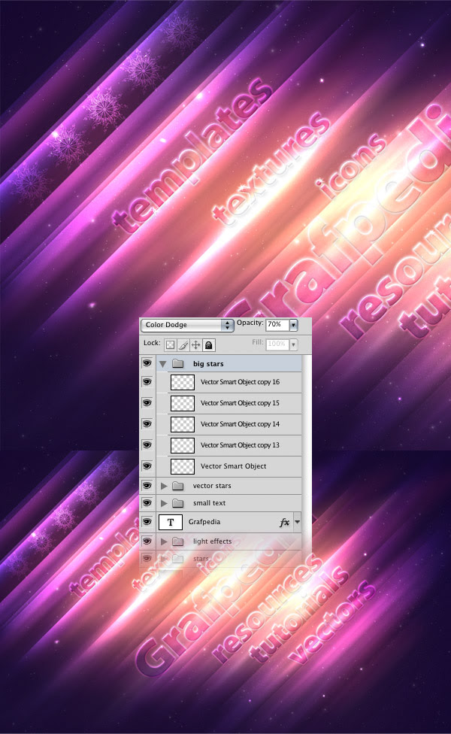This screenshot has width=451, height=734.
Task: Select layer named 'Vector Smart Object'
Action: pos(234,466)
